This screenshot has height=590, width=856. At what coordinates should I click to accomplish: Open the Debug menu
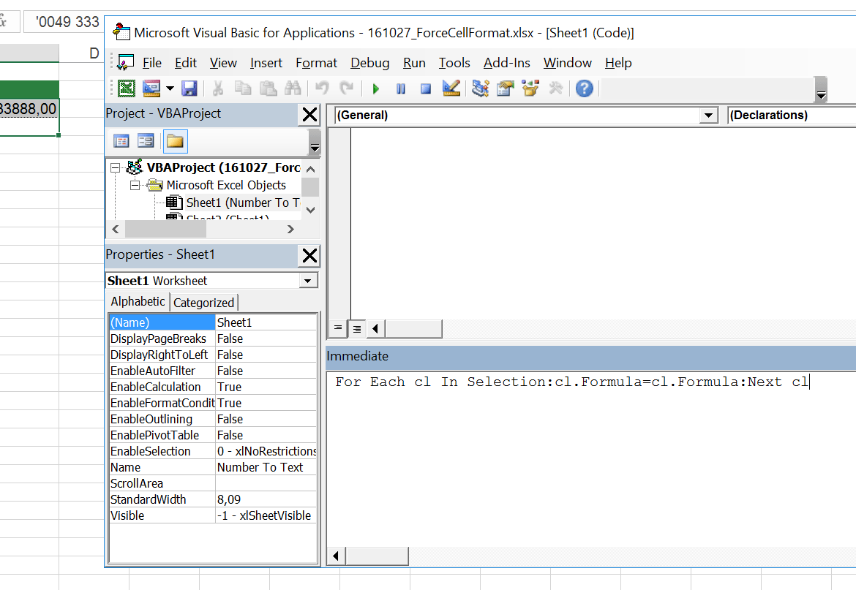[370, 64]
